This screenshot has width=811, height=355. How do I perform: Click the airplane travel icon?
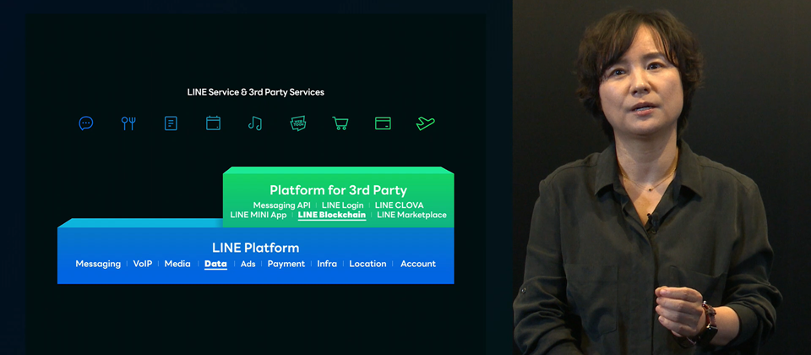click(425, 123)
